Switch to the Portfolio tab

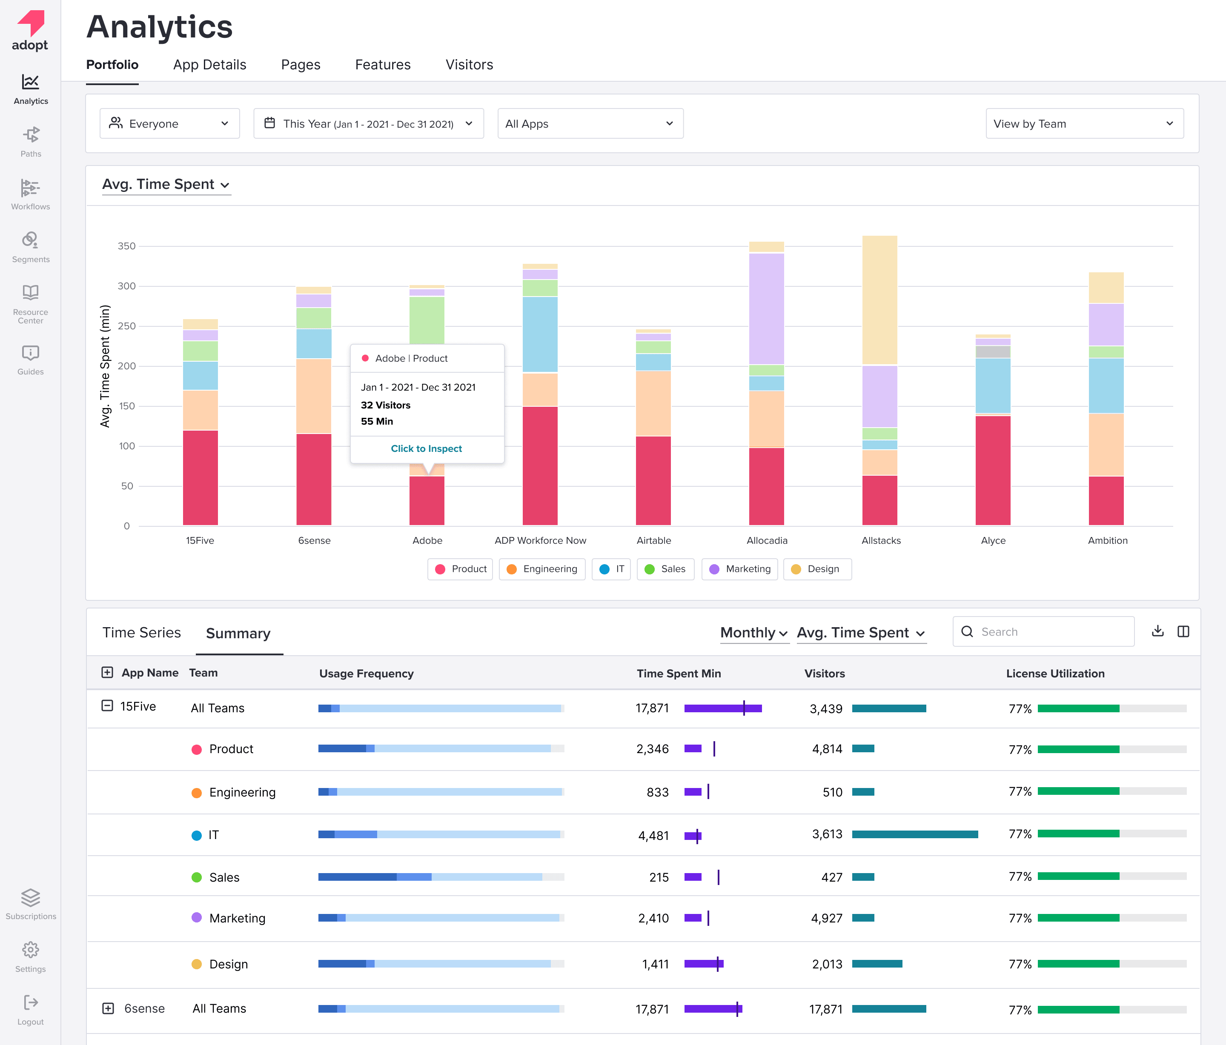tap(112, 65)
